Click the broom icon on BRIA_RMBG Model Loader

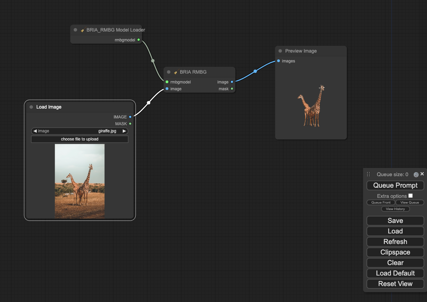click(83, 30)
